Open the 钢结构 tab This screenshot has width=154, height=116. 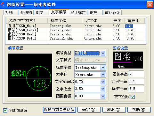[26, 13]
